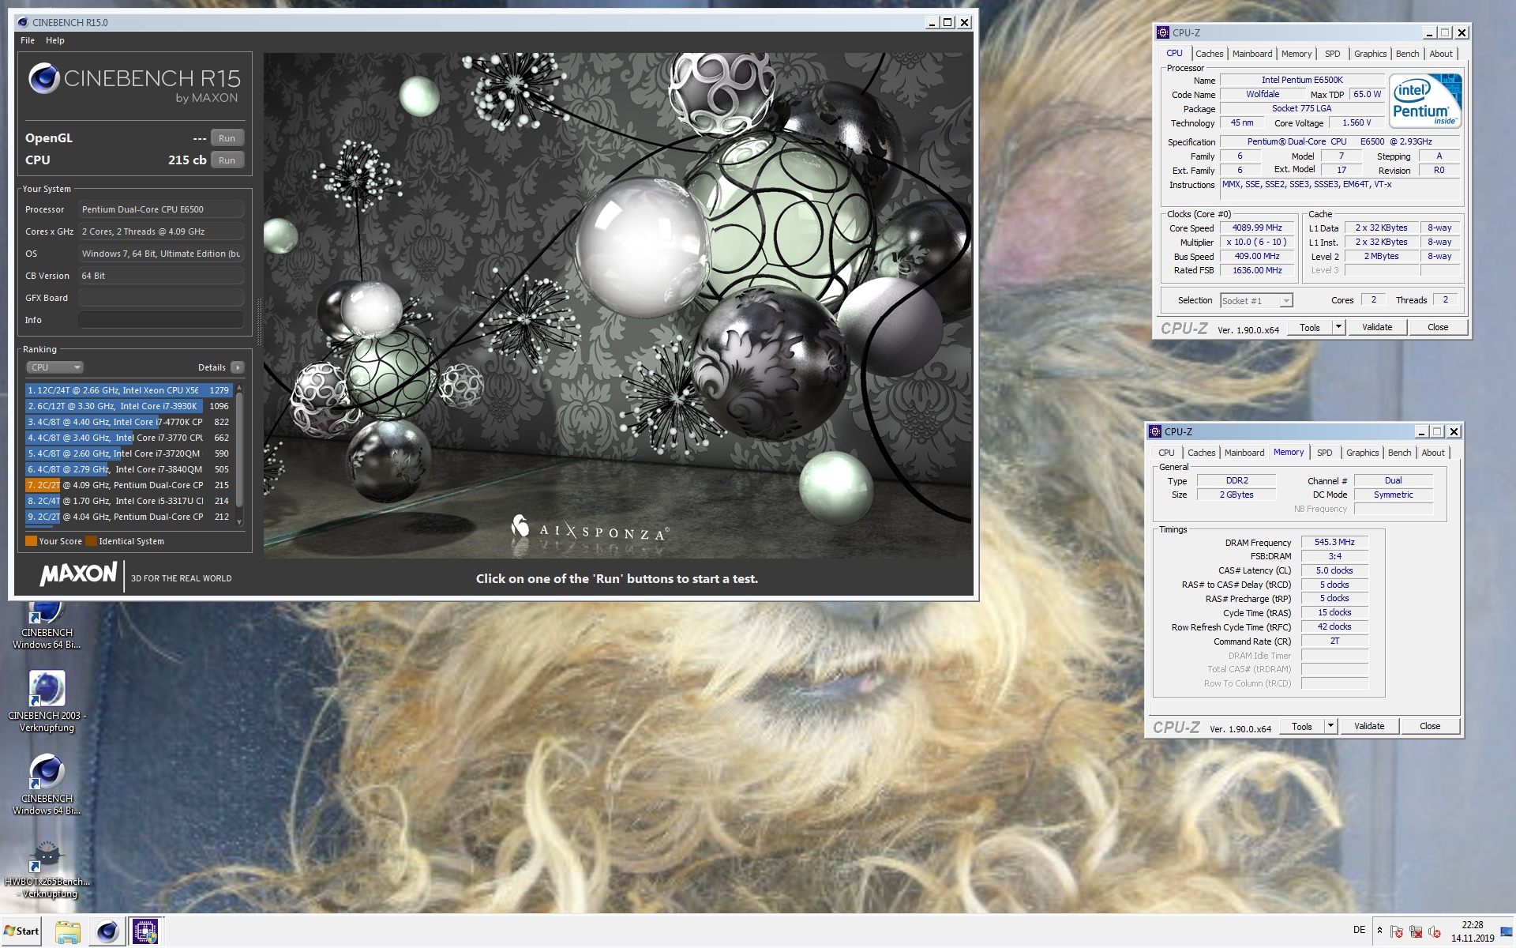
Task: Click the volume tray icon
Action: 1435,931
